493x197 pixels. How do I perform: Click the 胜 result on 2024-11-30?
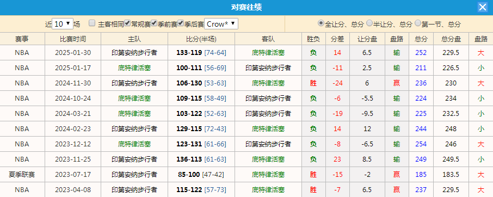[x=313, y=83]
